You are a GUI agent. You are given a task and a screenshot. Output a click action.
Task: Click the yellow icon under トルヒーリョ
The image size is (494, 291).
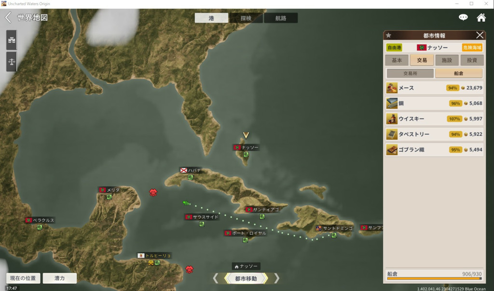click(x=151, y=263)
